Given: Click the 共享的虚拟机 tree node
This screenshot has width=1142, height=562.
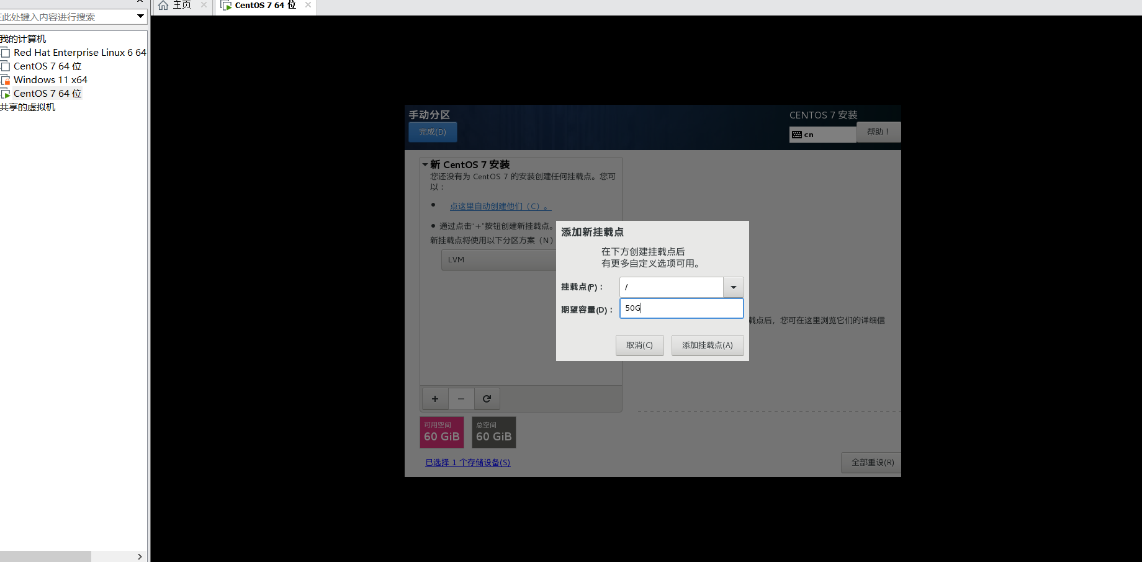Looking at the screenshot, I should click(x=28, y=107).
